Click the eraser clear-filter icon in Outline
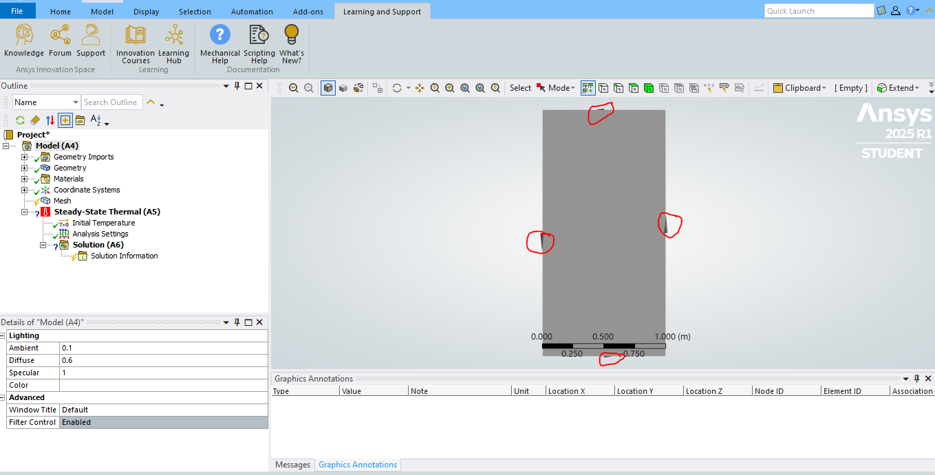This screenshot has width=935, height=475. (x=35, y=120)
